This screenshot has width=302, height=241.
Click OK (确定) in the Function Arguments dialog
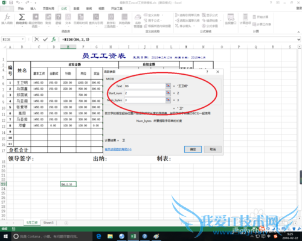coord(193,149)
